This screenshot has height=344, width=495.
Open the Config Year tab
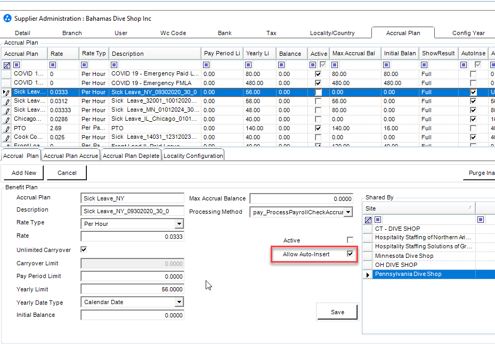click(468, 33)
